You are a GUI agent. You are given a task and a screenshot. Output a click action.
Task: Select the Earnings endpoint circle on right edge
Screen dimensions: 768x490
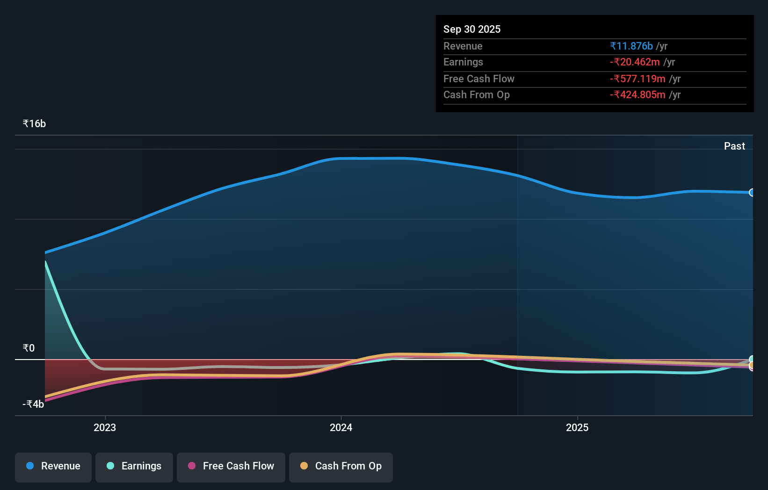752,358
